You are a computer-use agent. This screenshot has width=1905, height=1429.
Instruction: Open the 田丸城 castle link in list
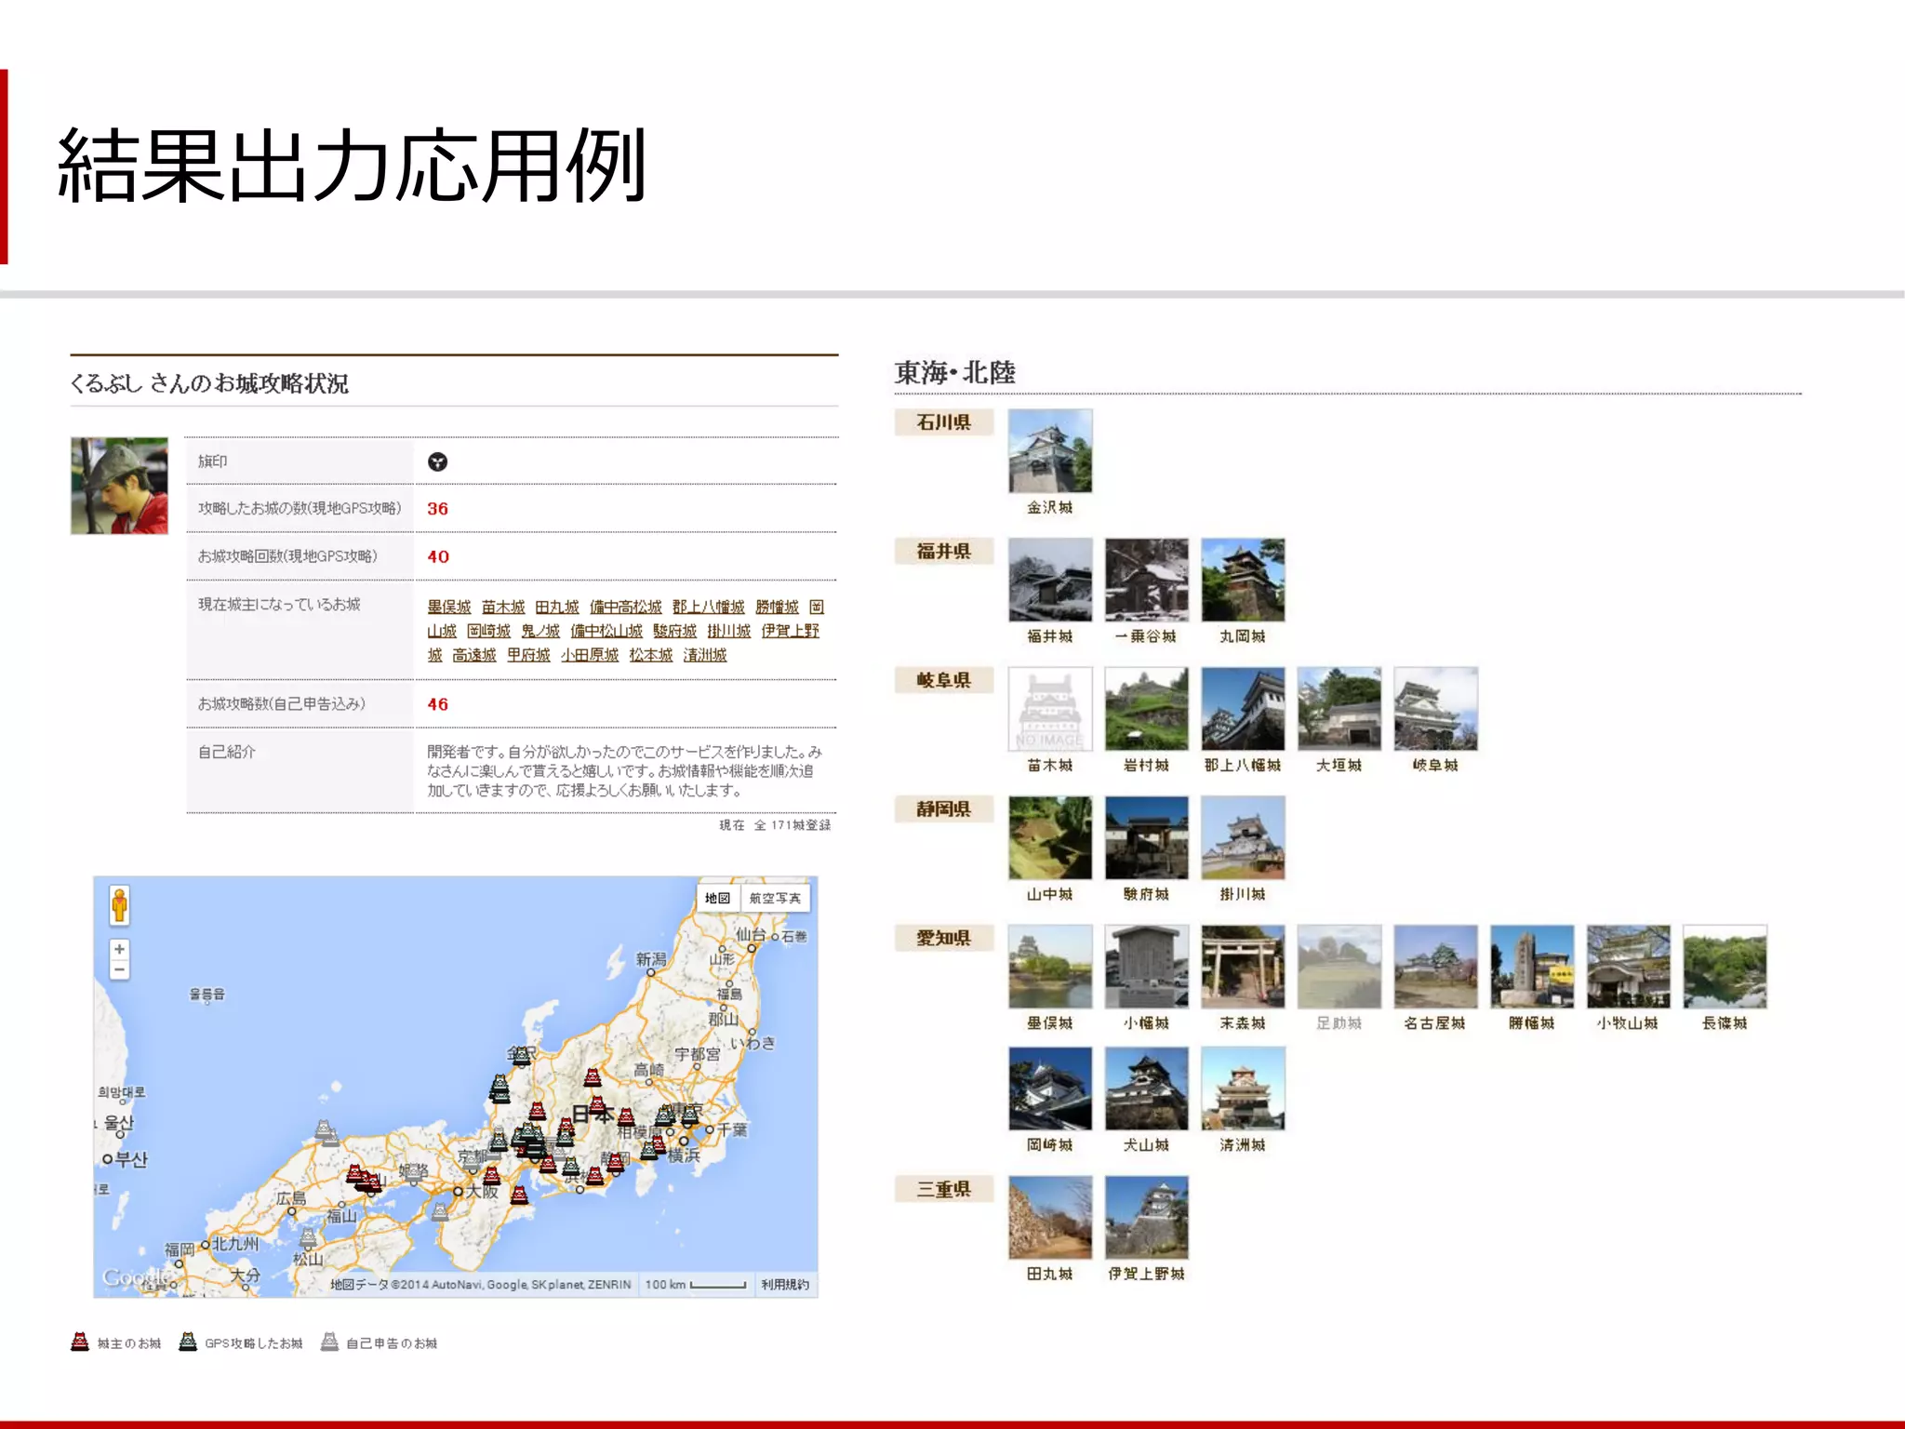pos(557,607)
